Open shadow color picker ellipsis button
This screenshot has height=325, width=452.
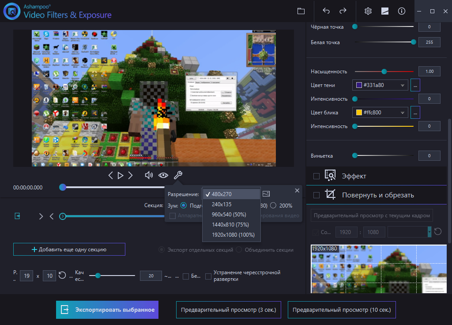pyautogui.click(x=415, y=85)
